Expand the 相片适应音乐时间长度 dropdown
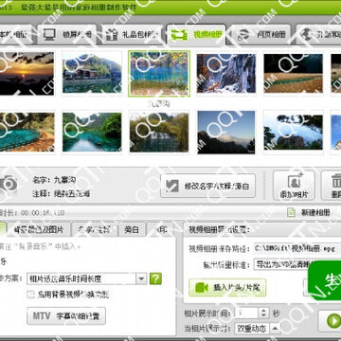The width and height of the screenshot is (341, 341). tap(141, 278)
